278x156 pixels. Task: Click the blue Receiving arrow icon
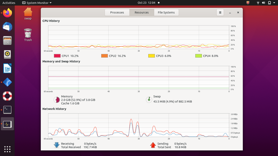57,145
